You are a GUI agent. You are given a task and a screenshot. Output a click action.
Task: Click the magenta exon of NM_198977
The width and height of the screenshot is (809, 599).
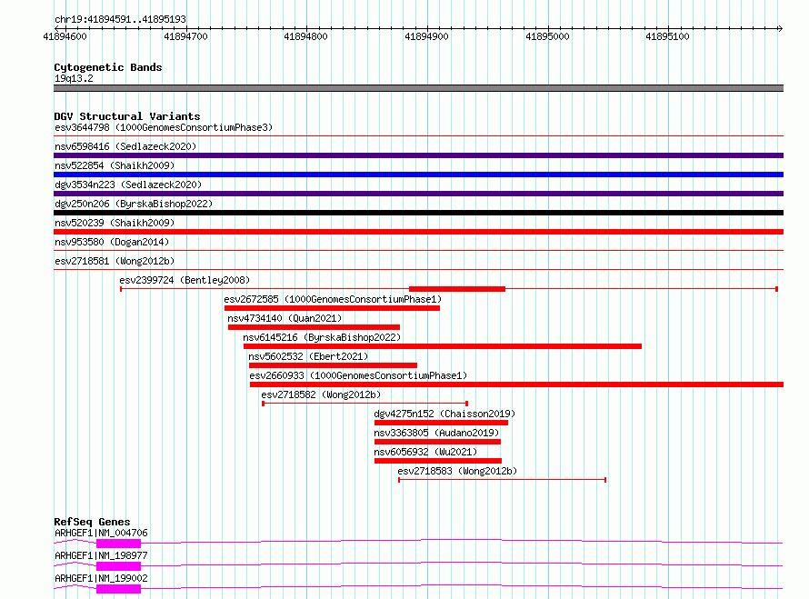pyautogui.click(x=119, y=566)
